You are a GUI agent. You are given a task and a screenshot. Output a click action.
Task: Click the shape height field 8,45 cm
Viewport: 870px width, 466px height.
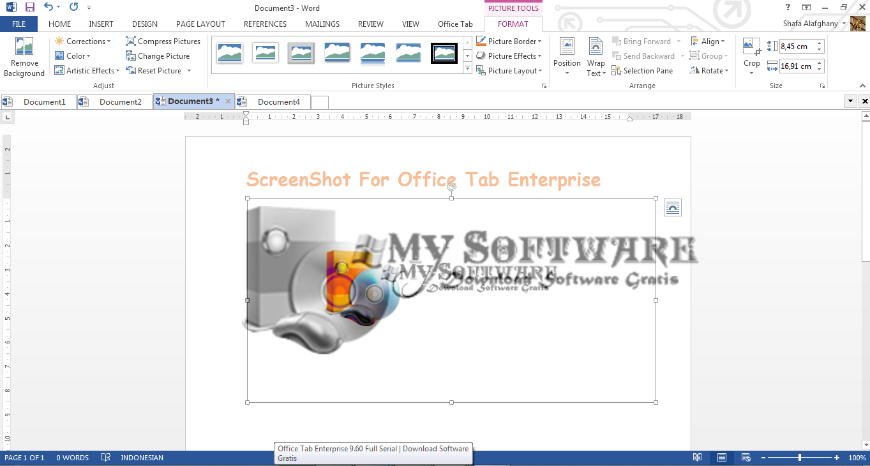coord(797,47)
